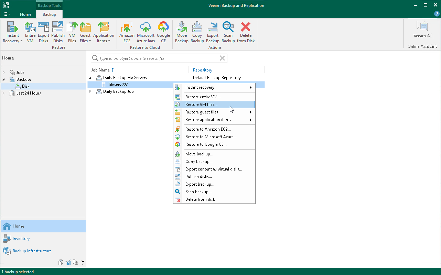Choose Restore to Amazon EC2 menu item
The height and width of the screenshot is (275, 441).
coord(214,129)
